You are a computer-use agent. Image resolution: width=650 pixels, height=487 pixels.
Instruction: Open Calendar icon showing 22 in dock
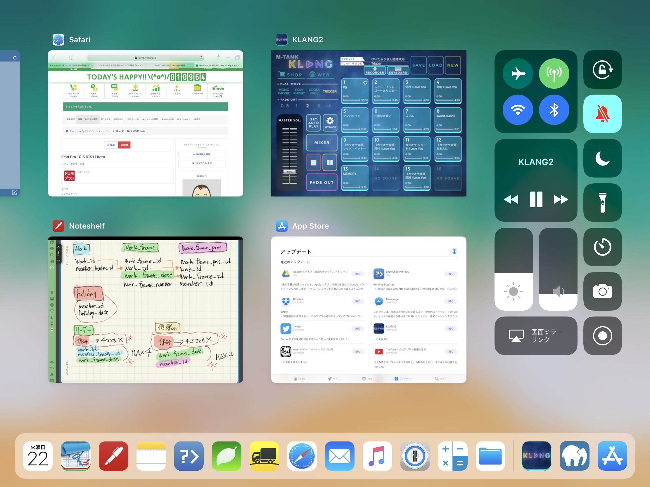38,456
